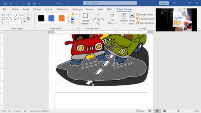Switch to the References tab
Image resolution: width=201 pixels, height=113 pixels.
coord(62,9)
